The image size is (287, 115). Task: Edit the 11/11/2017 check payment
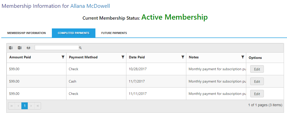(257, 94)
